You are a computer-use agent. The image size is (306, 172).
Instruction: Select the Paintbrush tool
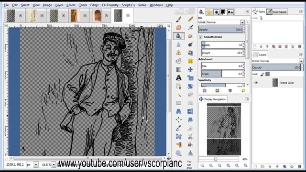coord(178,19)
